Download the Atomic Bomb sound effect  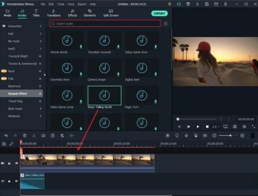point(81,47)
